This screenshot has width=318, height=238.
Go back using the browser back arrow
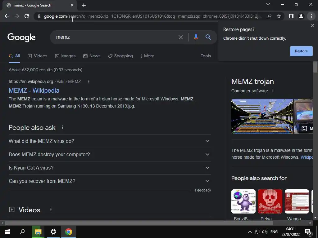pos(7,16)
